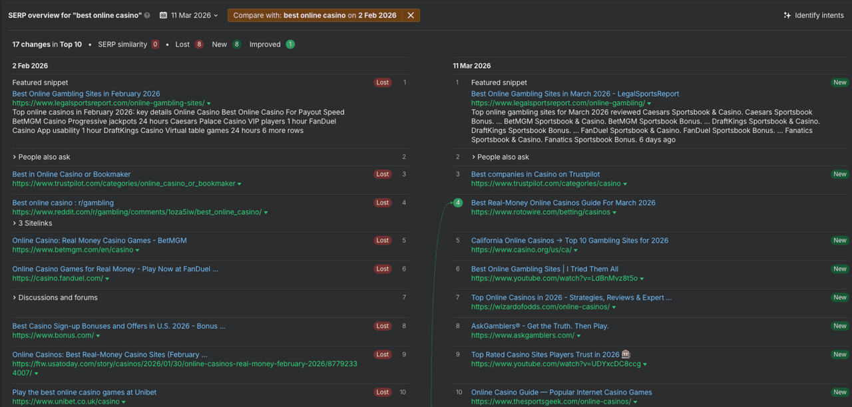Click the sparkle icon on Identify intents
Image resolution: width=852 pixels, height=407 pixels.
coord(789,15)
